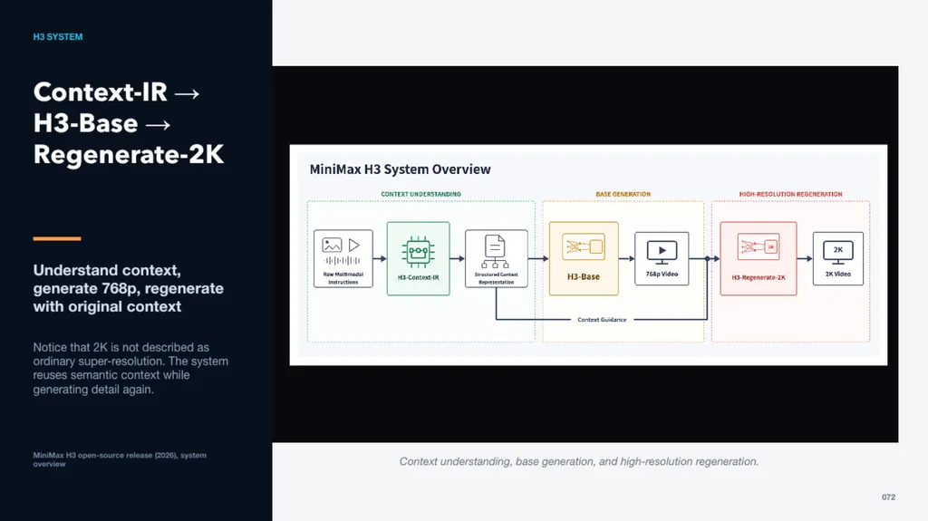This screenshot has height=521, width=928.
Task: Select the H3-Context-IR chip icon
Action: click(418, 251)
